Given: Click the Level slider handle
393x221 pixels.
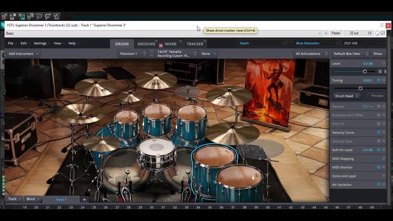Looking at the screenshot, I should [x=365, y=72].
